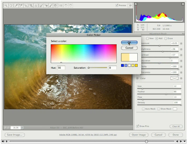Disable the Show Pins checkbox

[137, 126]
